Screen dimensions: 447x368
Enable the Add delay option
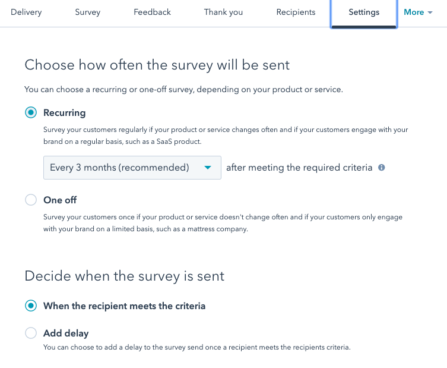pos(31,334)
